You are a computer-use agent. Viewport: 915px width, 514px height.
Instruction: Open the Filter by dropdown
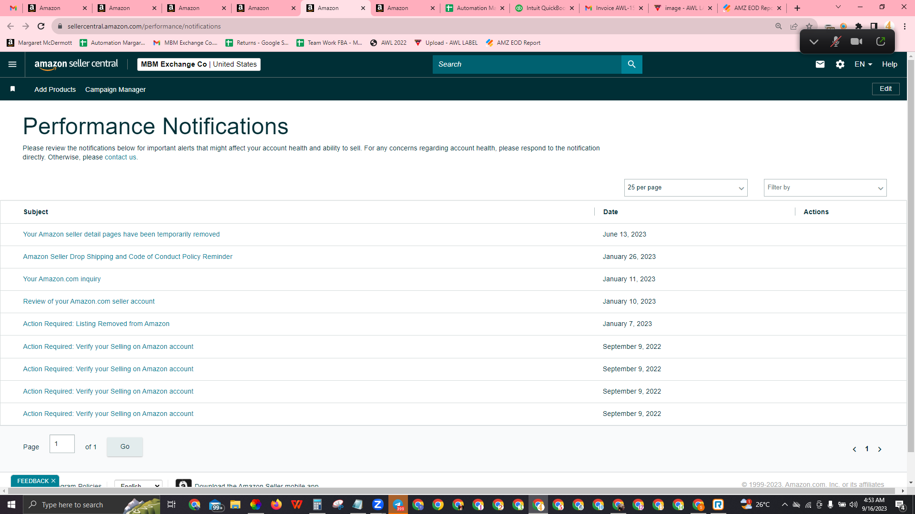pos(825,188)
